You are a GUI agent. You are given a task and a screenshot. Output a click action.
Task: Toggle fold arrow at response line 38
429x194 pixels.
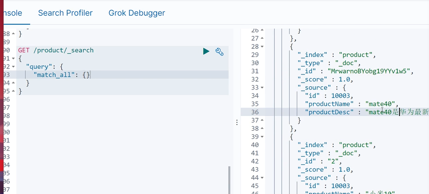(262, 129)
